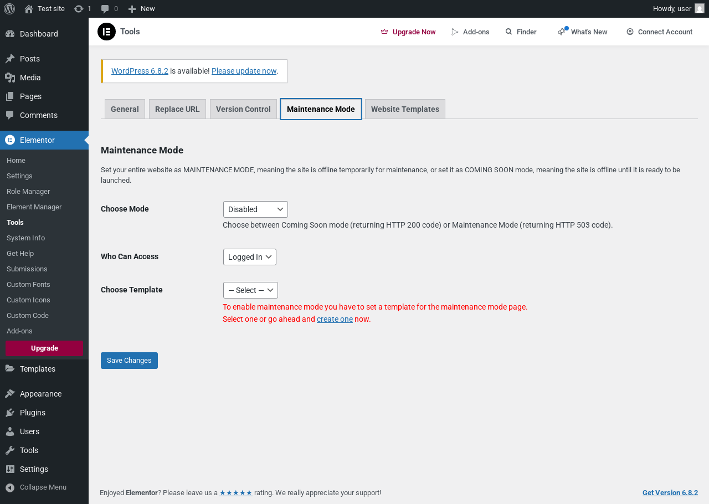Screen dimensions: 709x504
Task: Click the create one link
Action: (335, 319)
